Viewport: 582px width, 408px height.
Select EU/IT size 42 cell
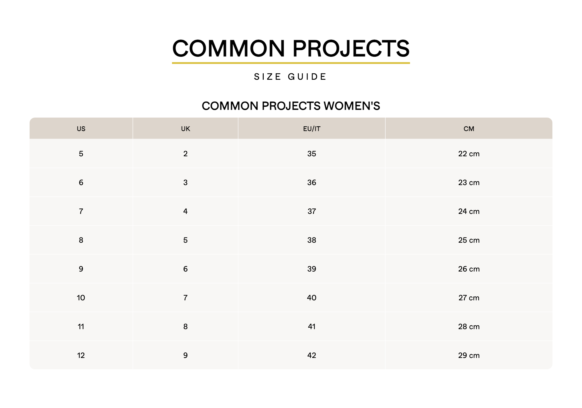click(x=312, y=355)
